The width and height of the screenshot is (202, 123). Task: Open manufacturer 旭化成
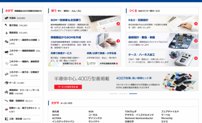coord(56,112)
